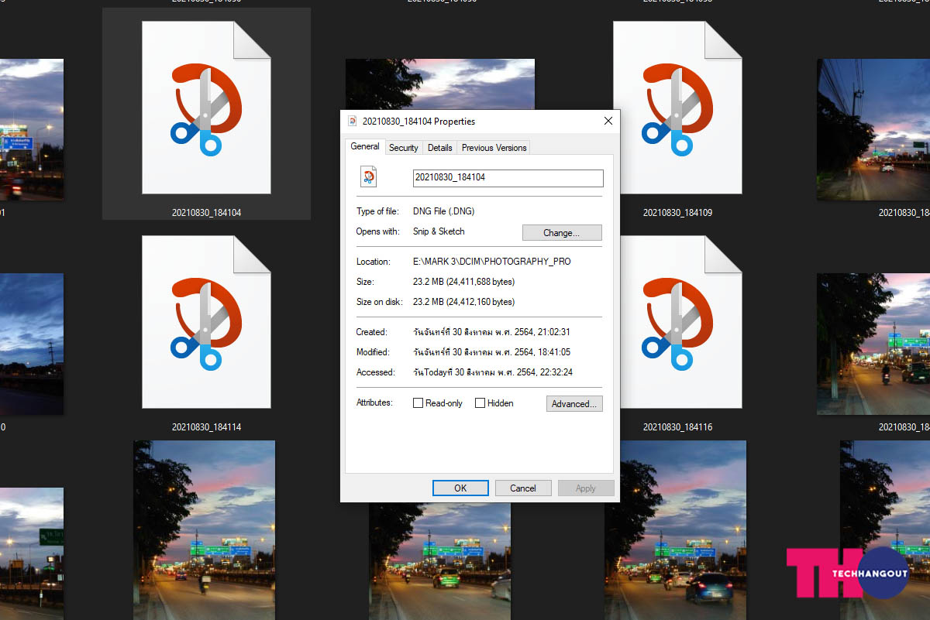Click the Change... button for Opens with
The width and height of the screenshot is (930, 620).
pos(562,232)
